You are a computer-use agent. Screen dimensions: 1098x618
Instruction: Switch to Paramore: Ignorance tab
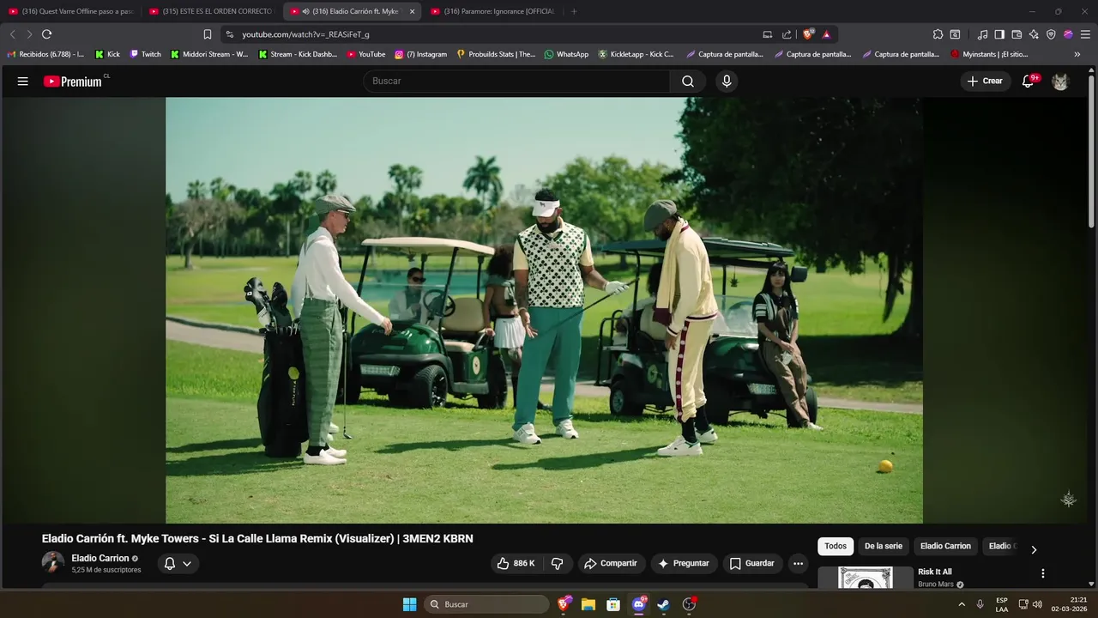[492, 11]
